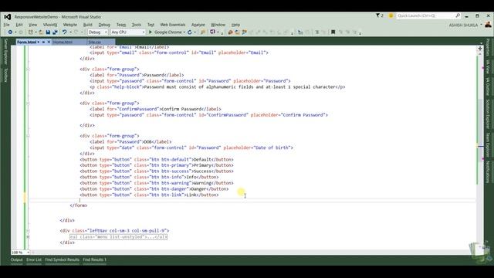Click the btn btn-danger button code line

(x=154, y=188)
